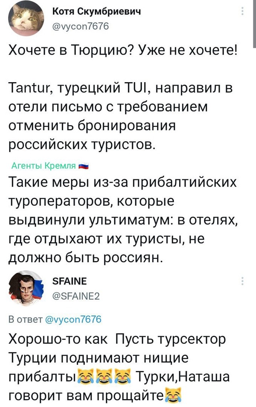
Task: Click the vertical scrollbar at the right edge
Action: pos(253,23)
